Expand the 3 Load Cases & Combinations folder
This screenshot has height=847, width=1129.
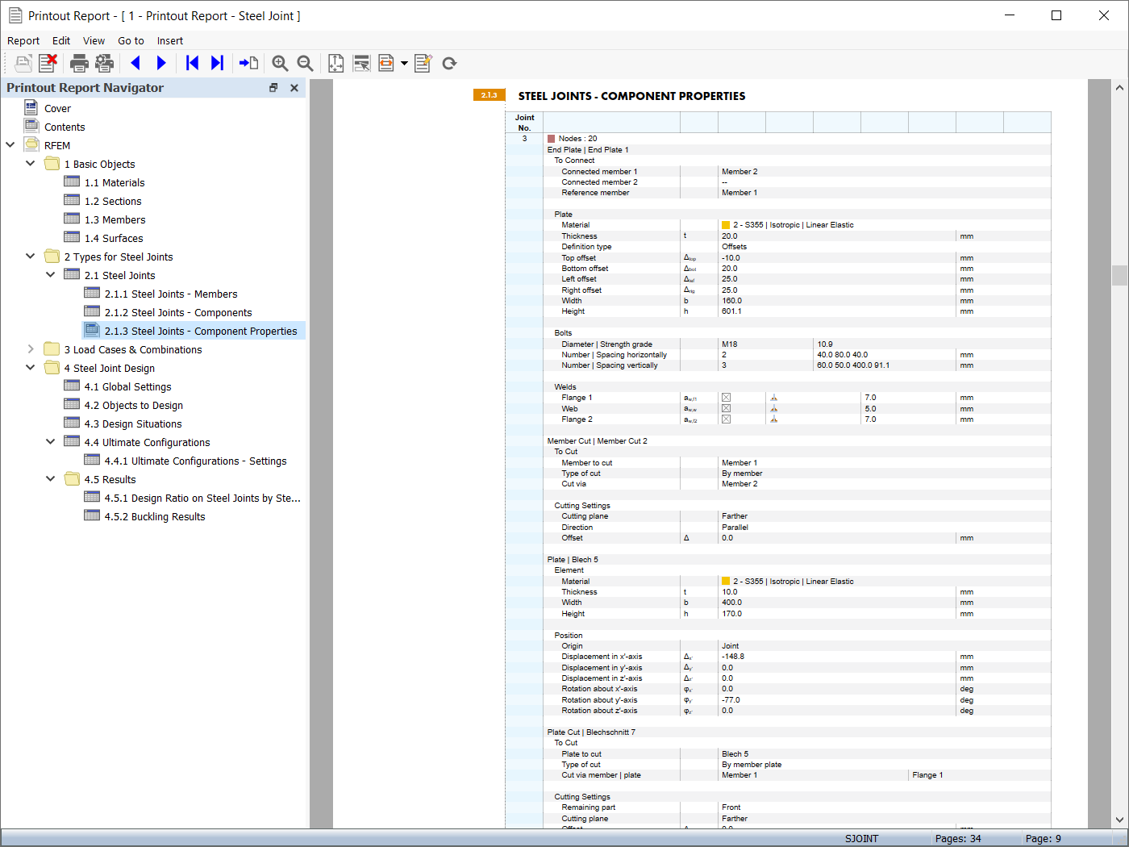click(30, 349)
